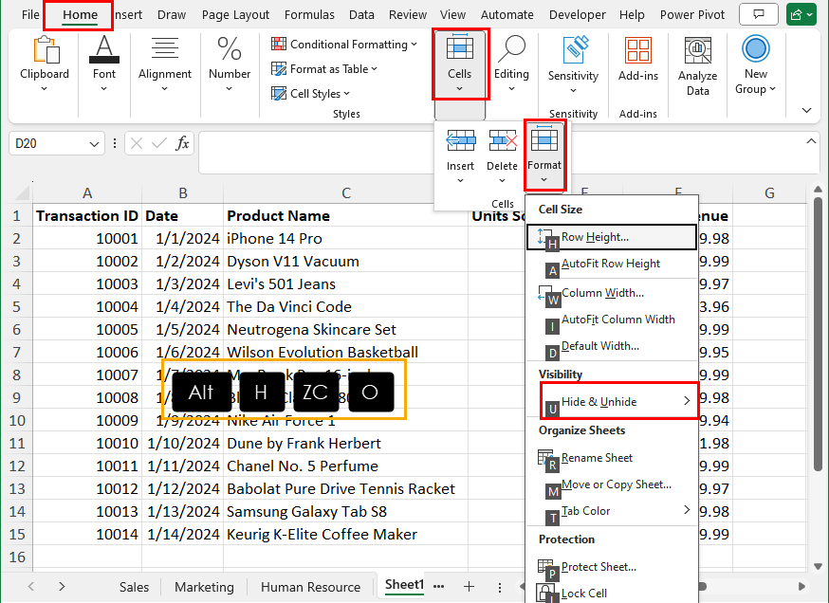Open the View tab
This screenshot has width=829, height=603.
click(x=453, y=15)
